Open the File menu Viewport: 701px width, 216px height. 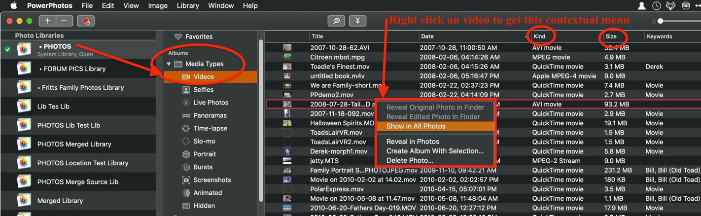(87, 6)
